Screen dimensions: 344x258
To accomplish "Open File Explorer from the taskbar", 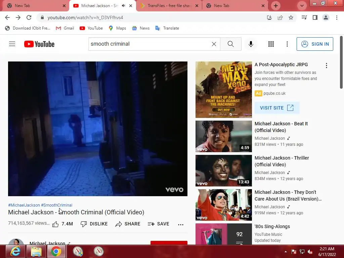I will tap(36, 251).
